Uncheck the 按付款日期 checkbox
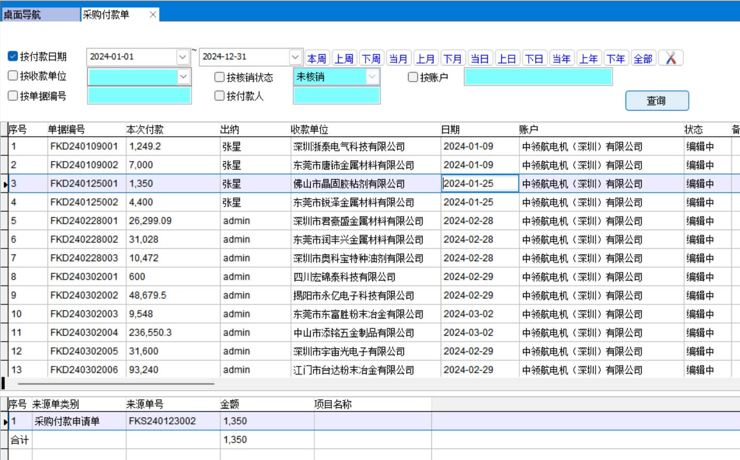 [x=13, y=56]
